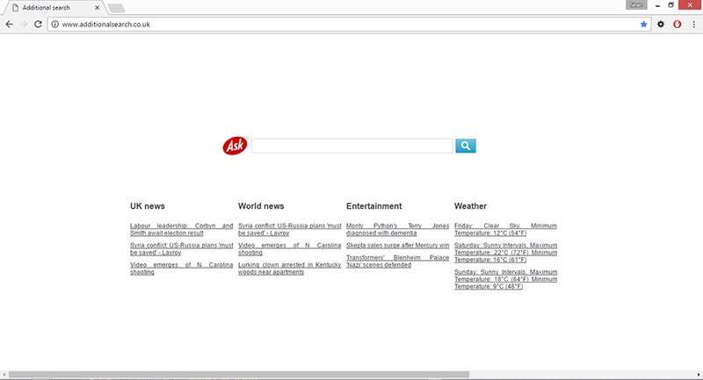Click the Ask logo
The image size is (703, 380).
pyautogui.click(x=235, y=146)
